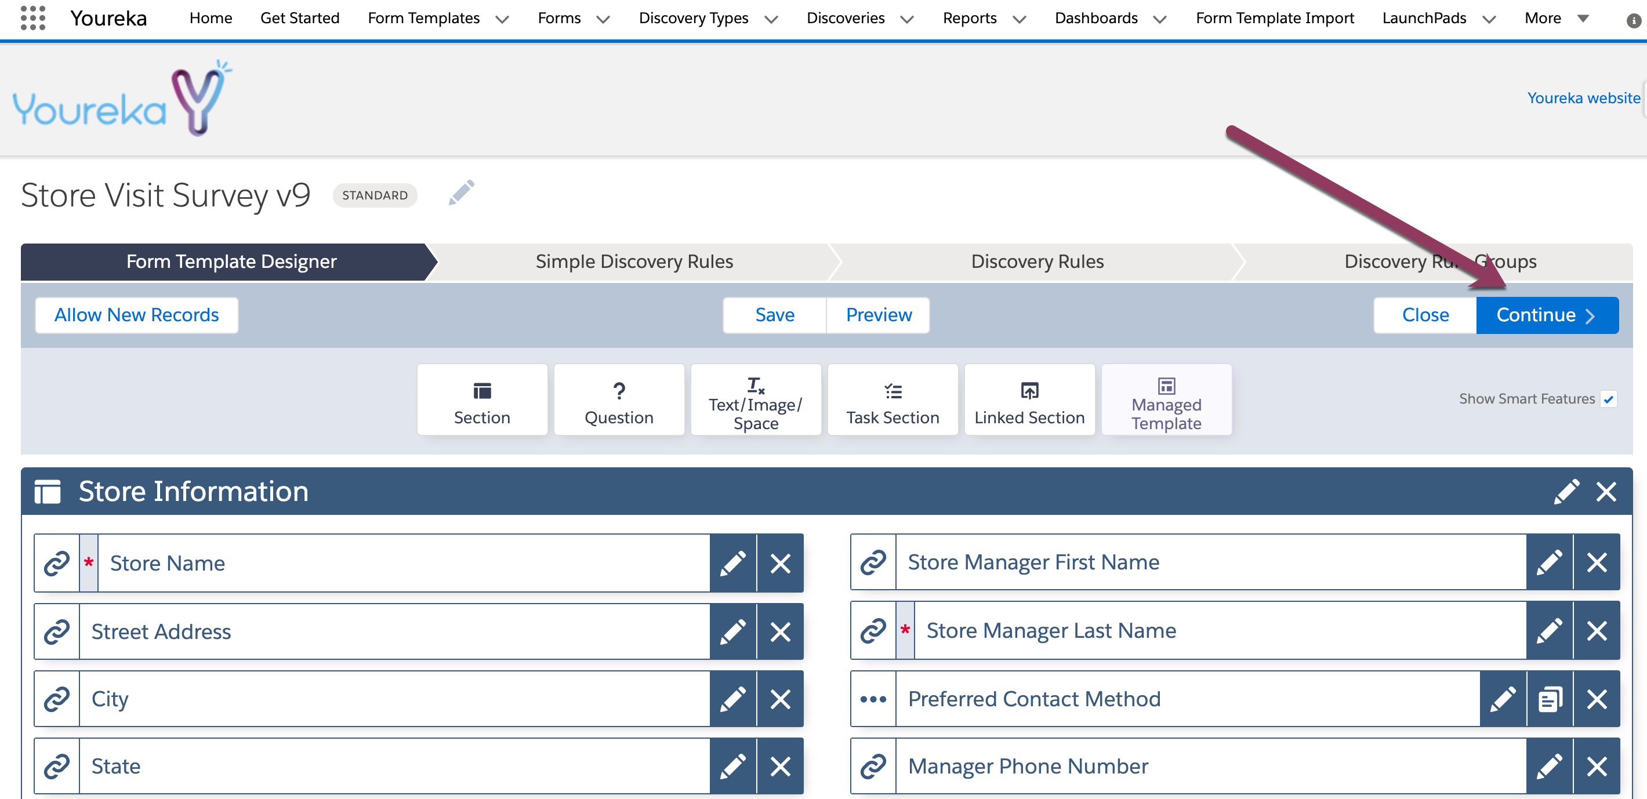Expand the Discoveries dropdown chevron

[x=906, y=19]
